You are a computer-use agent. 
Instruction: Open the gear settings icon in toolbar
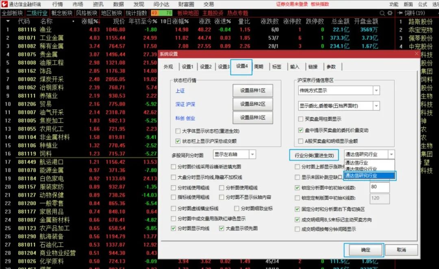389,13
